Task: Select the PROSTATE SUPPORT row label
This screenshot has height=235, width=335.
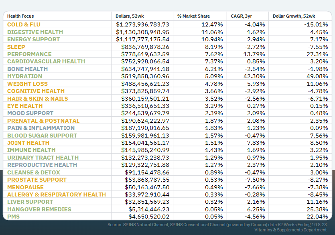Action: [37, 180]
